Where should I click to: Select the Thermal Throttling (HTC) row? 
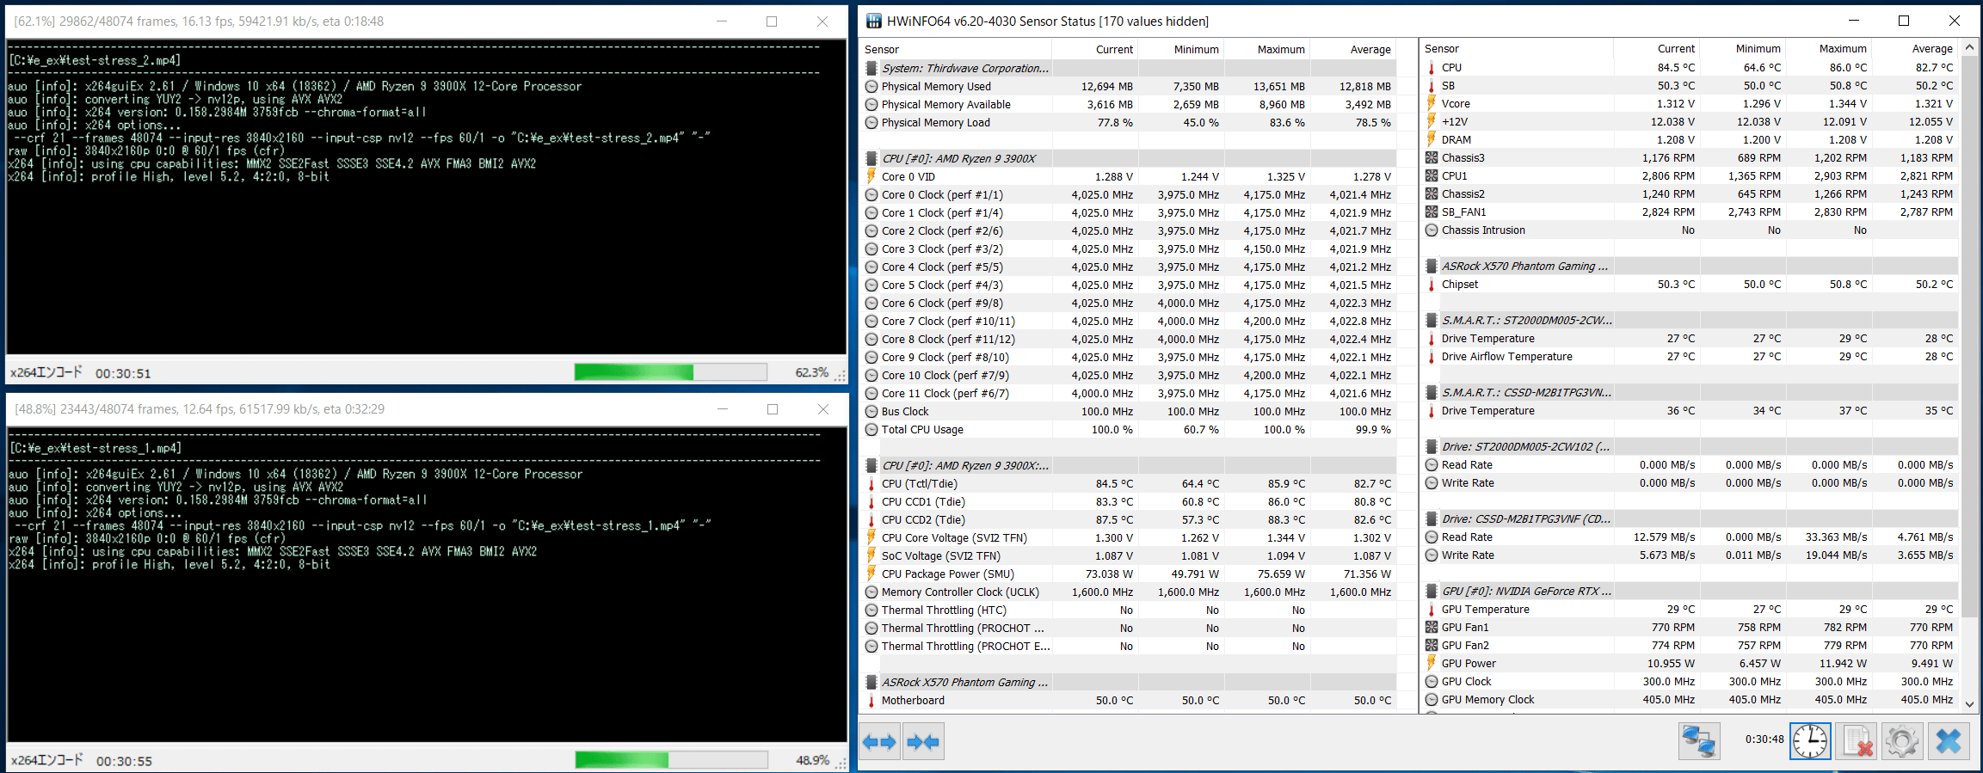pyautogui.click(x=1128, y=610)
